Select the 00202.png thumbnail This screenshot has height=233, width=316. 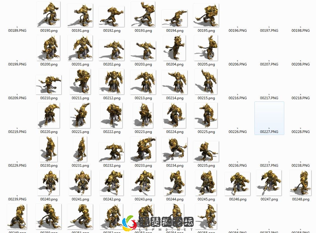tap(111, 50)
